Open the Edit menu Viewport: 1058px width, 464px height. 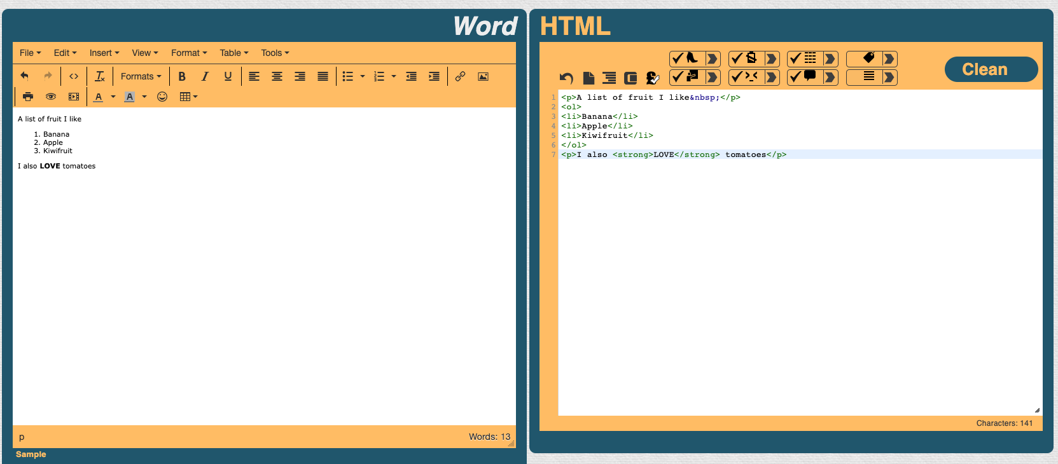coord(65,53)
